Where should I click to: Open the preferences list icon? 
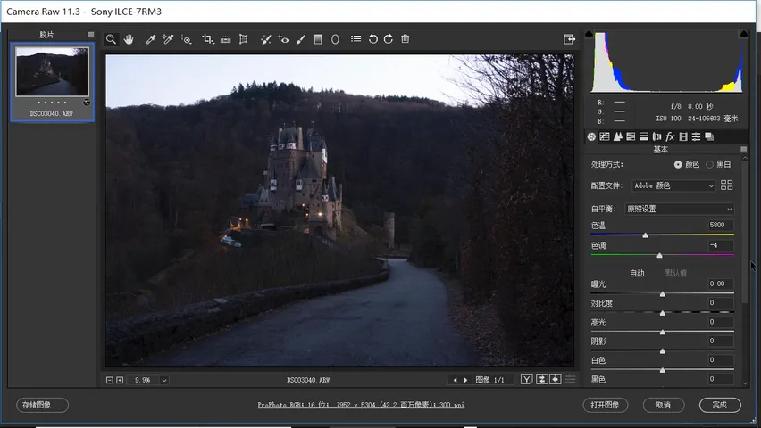(x=355, y=38)
